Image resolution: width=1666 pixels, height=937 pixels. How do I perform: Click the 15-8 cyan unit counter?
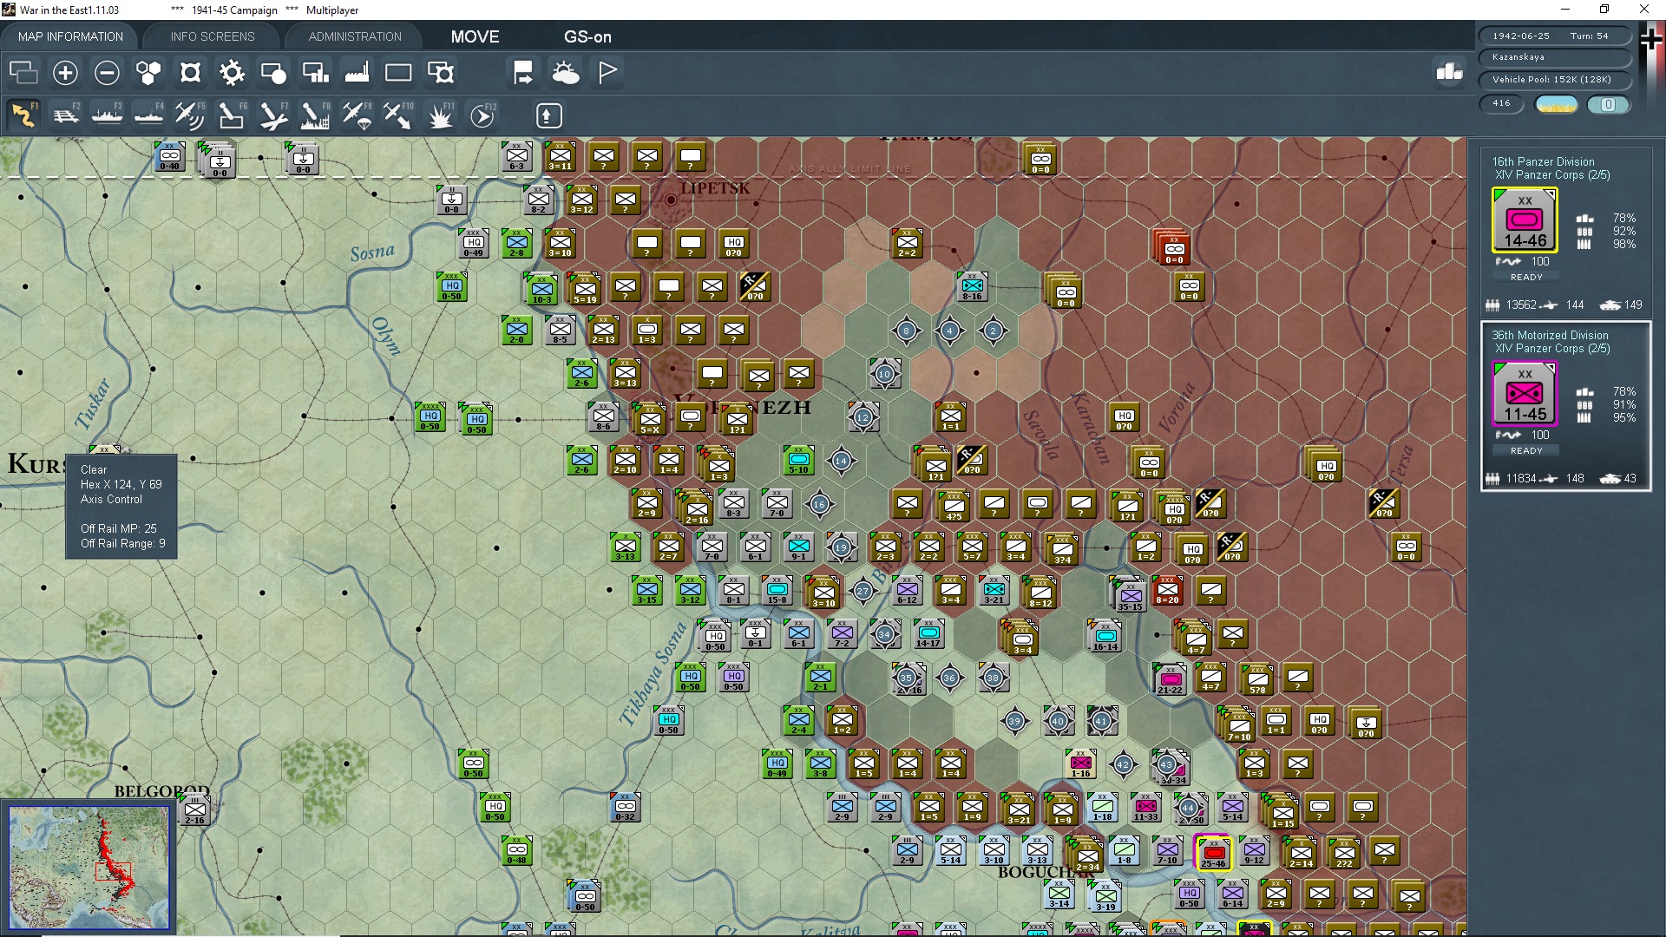coord(777,591)
